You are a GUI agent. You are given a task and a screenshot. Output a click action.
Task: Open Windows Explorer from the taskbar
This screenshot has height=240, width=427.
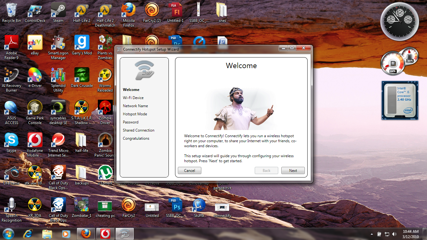(x=47, y=234)
